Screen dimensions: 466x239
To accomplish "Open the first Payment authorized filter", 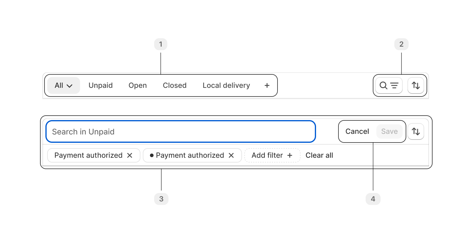I will pos(88,155).
